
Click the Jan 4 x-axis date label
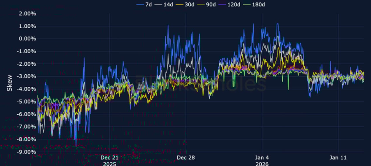[x=262, y=158]
